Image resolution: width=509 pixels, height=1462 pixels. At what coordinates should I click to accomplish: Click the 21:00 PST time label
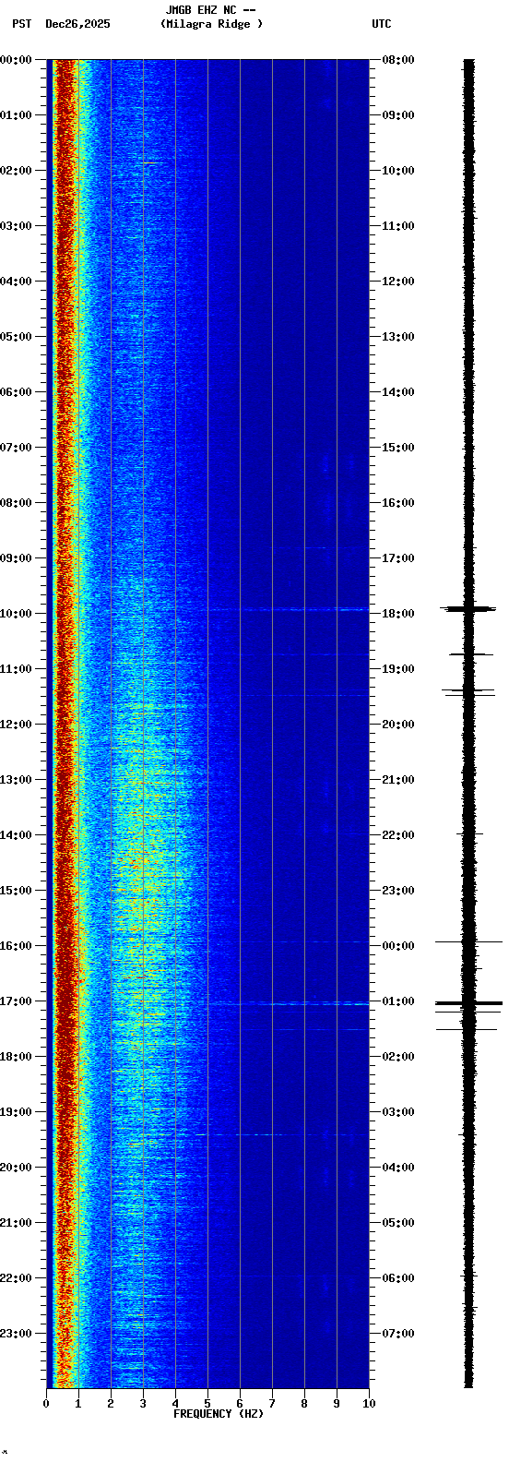17,1223
